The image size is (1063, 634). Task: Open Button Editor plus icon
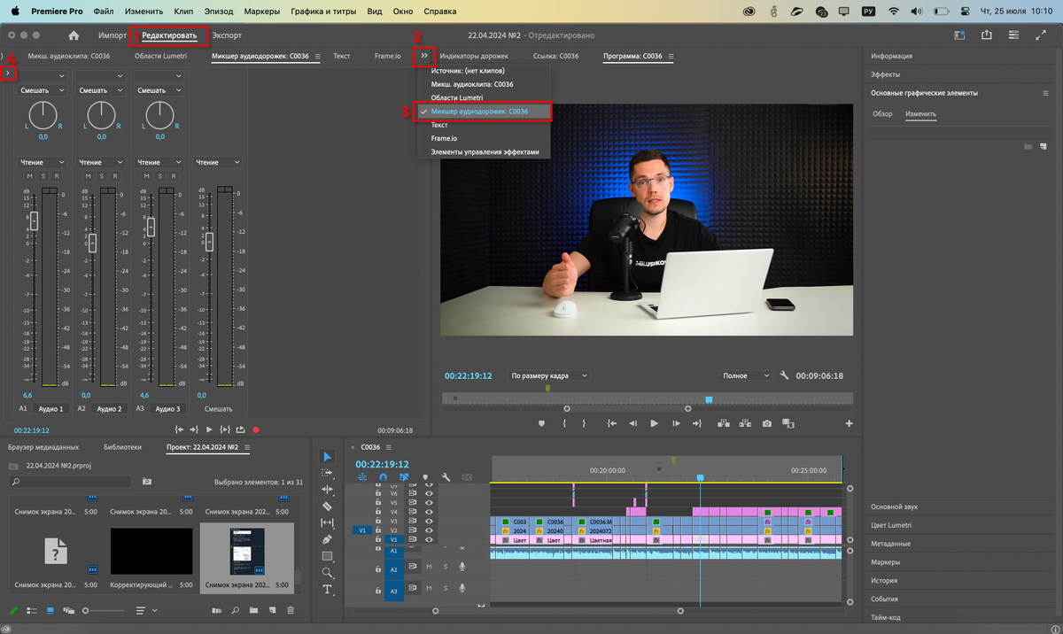(850, 423)
